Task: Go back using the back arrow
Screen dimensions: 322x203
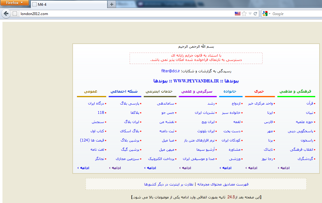Action: [6, 14]
